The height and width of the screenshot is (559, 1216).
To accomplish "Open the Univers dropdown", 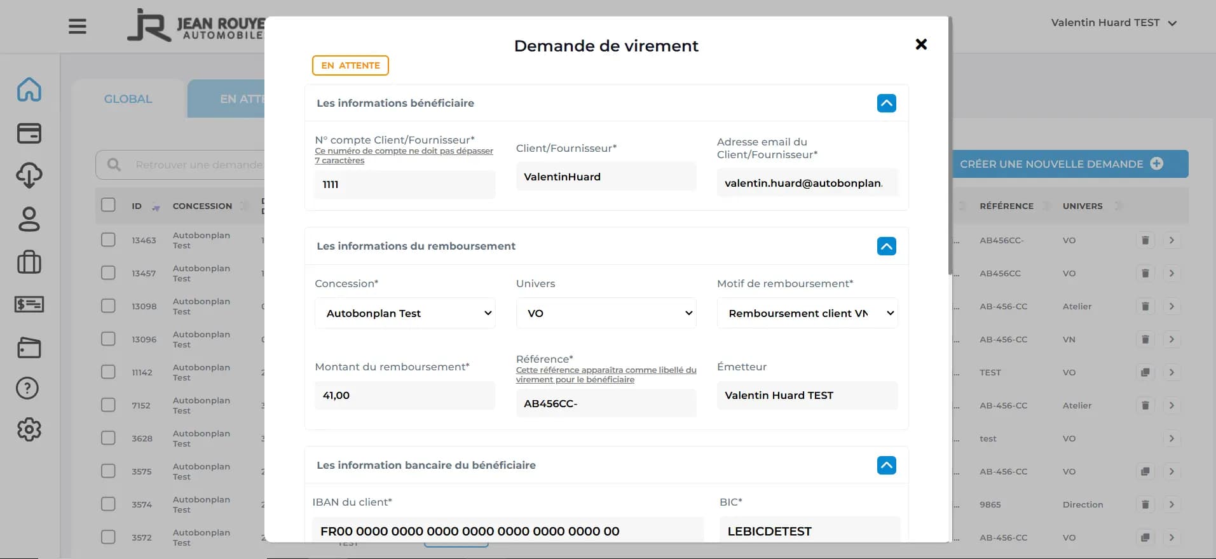I will pyautogui.click(x=606, y=313).
